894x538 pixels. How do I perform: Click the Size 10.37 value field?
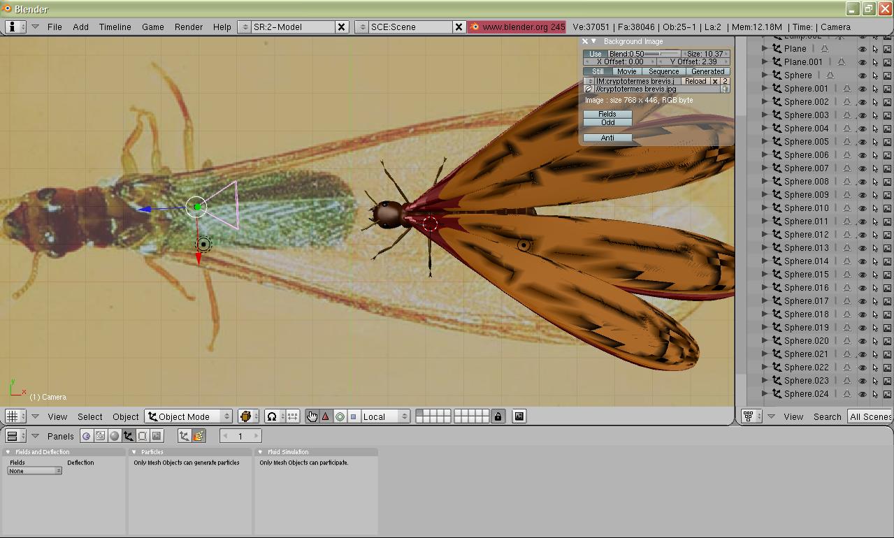706,54
